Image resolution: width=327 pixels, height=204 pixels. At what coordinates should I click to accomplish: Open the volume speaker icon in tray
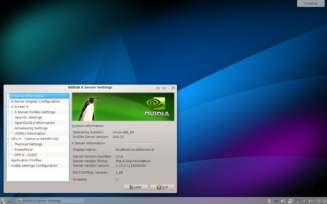pos(283,201)
